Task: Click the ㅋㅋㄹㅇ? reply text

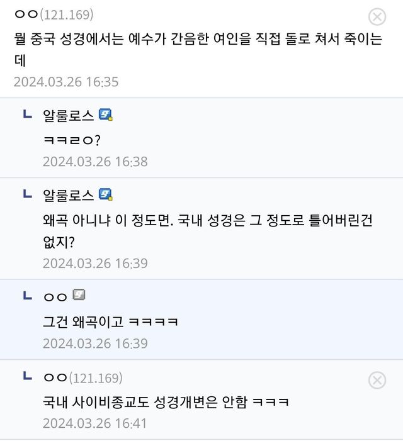Action: (x=71, y=139)
